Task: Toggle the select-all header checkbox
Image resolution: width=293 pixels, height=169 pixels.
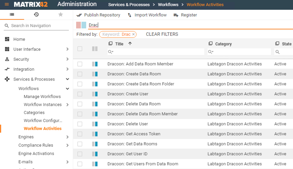Action: (x=80, y=49)
